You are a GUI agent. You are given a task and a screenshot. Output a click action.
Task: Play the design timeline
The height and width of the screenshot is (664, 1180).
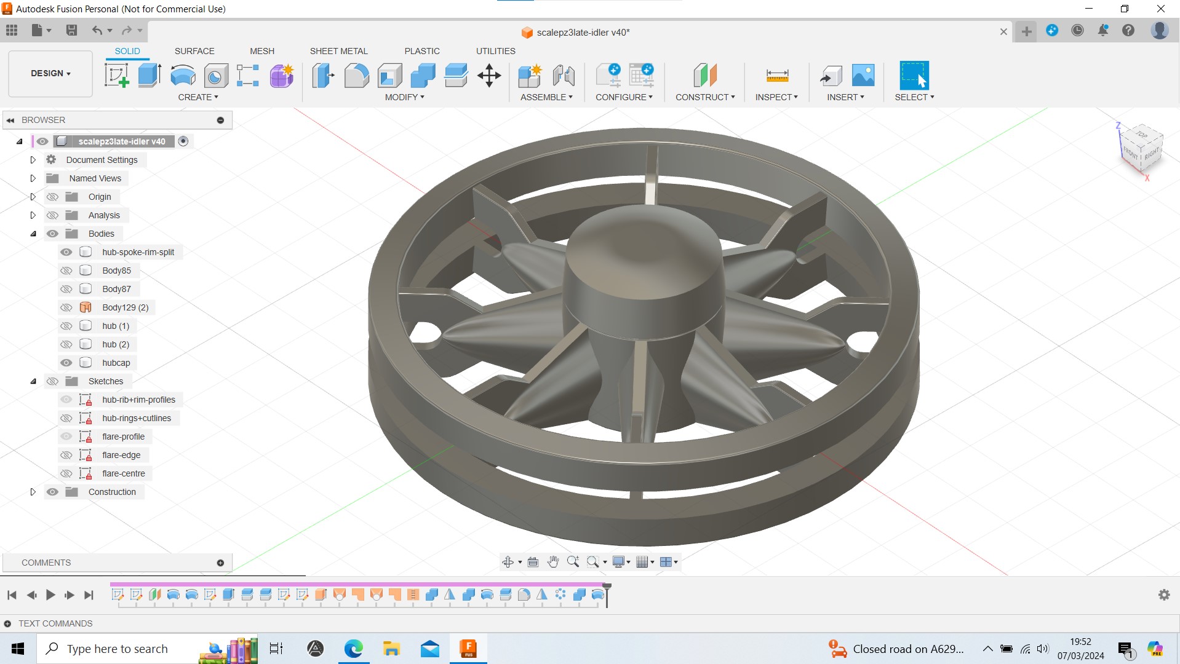(x=50, y=595)
